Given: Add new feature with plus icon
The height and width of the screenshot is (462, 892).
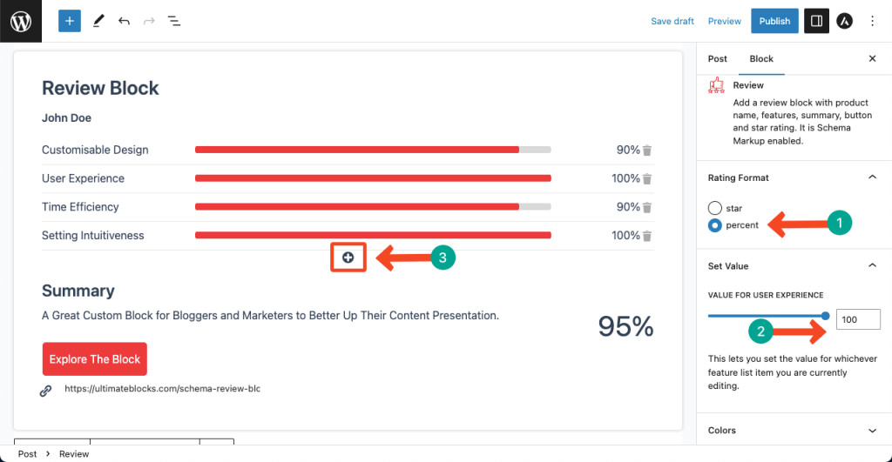Looking at the screenshot, I should (348, 258).
